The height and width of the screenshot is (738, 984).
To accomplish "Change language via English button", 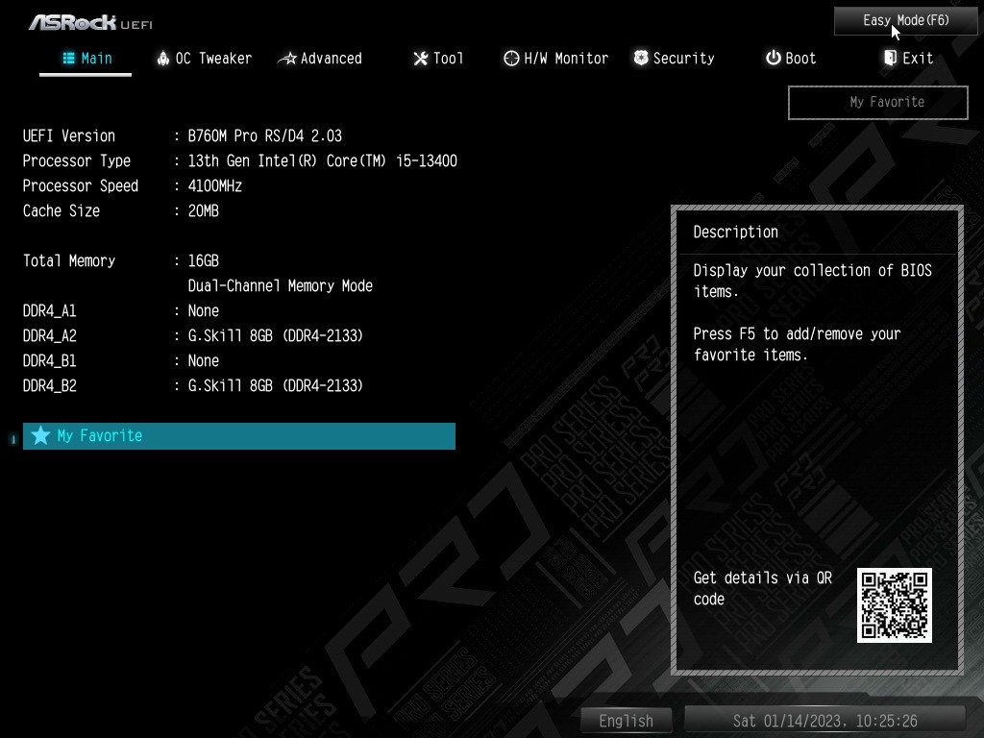I will pos(626,721).
